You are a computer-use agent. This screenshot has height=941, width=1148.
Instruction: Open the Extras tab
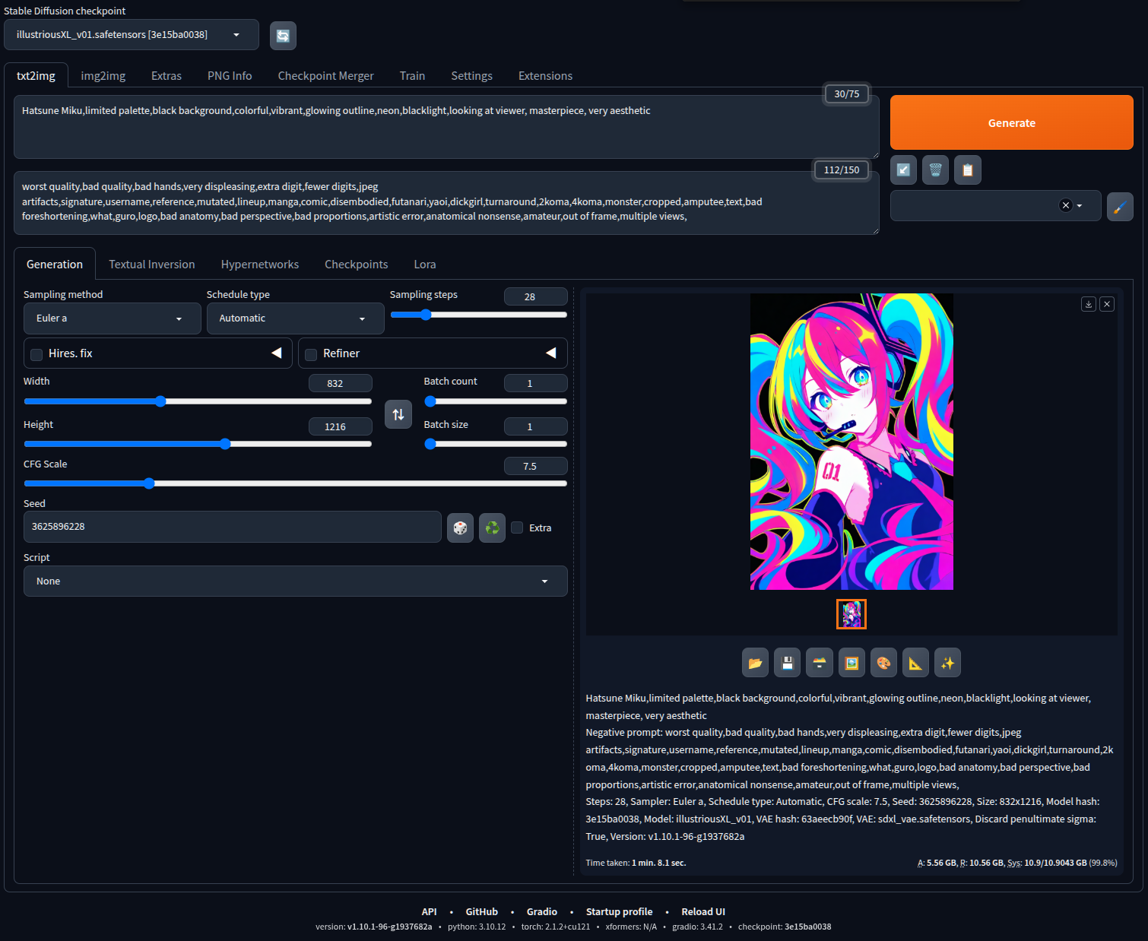(x=166, y=76)
